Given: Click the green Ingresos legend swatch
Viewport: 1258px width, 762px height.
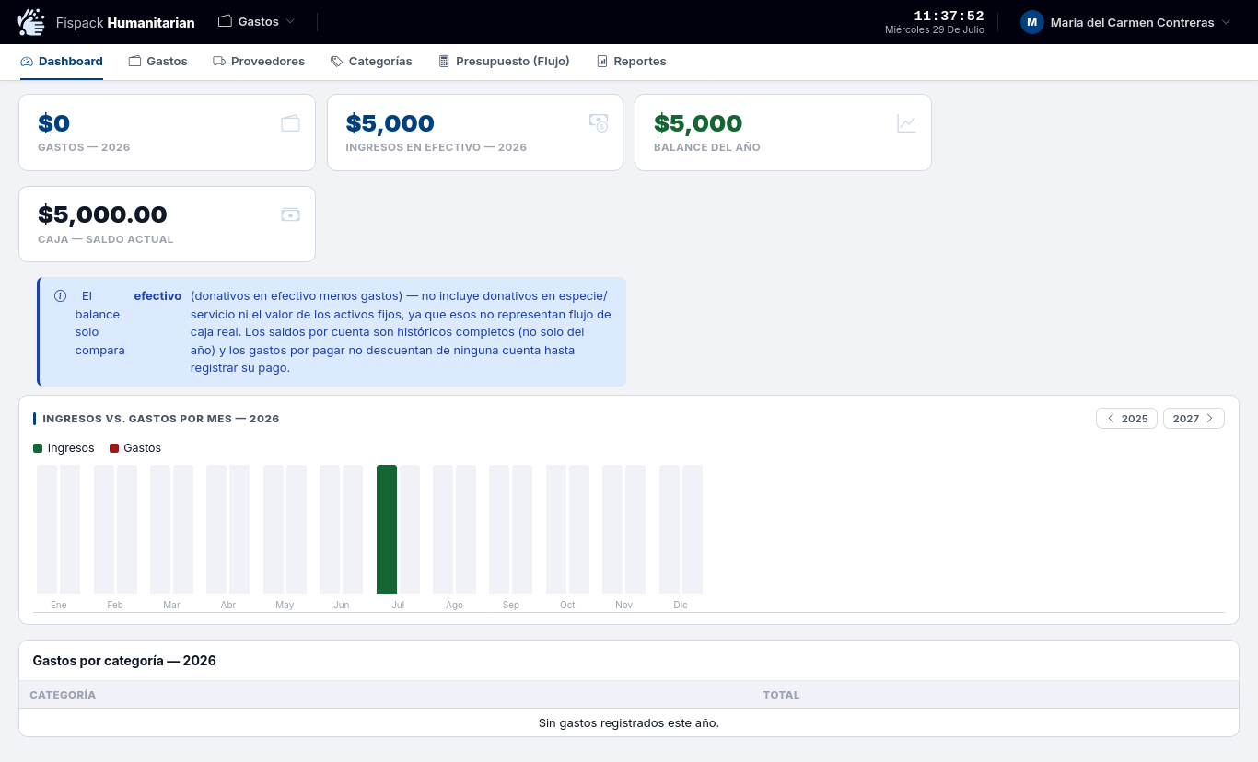Looking at the screenshot, I should click(38, 448).
